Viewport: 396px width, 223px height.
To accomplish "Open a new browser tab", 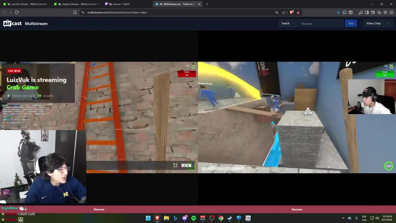I will tap(207, 4).
